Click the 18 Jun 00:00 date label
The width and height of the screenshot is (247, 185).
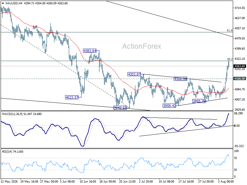[x=107, y=181]
